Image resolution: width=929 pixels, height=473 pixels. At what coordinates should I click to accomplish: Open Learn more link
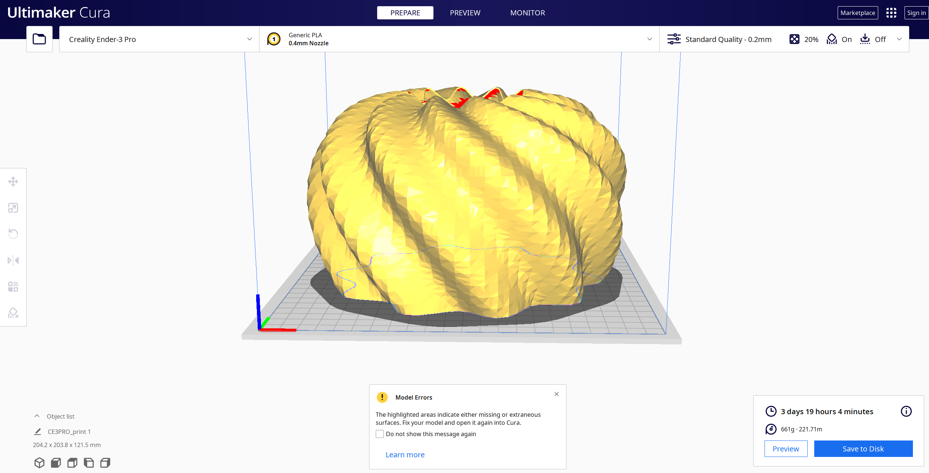[x=405, y=455]
